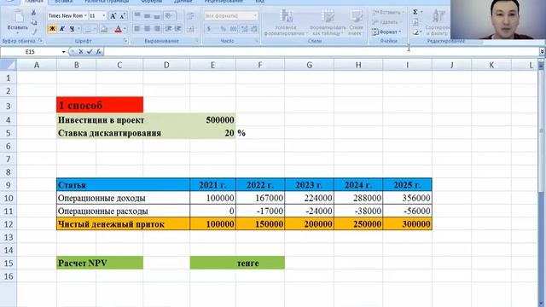This screenshot has height=307, width=546.
Task: Merge and center the selected cells
Action: tap(191, 29)
